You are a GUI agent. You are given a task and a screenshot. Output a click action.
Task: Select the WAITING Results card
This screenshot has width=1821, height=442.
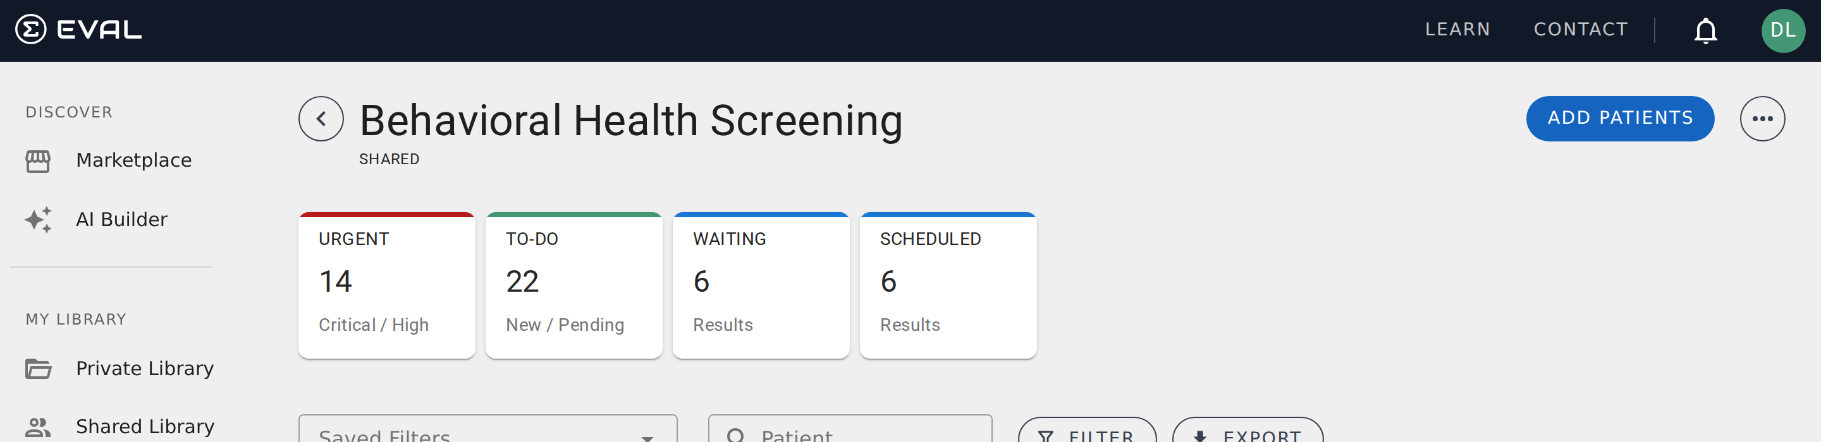click(x=761, y=285)
